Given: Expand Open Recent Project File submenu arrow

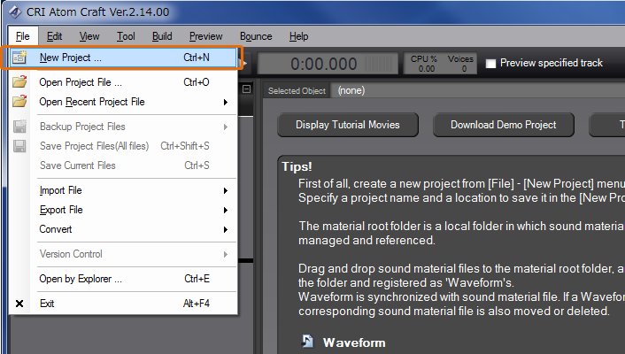Looking at the screenshot, I should click(226, 102).
